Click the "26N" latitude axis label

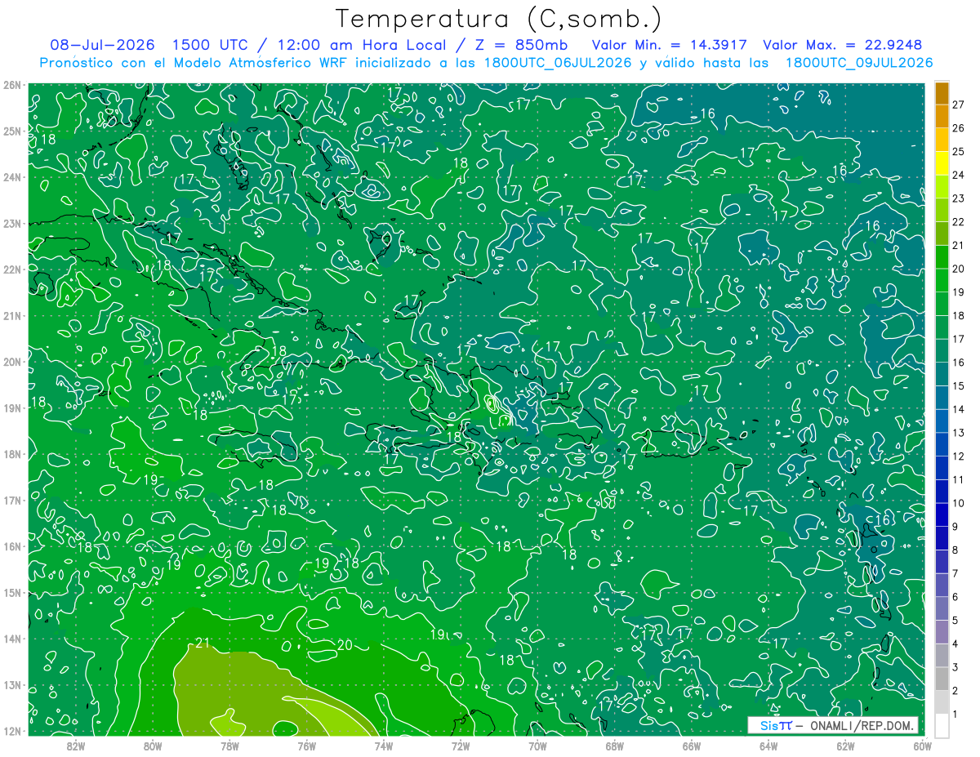point(12,85)
